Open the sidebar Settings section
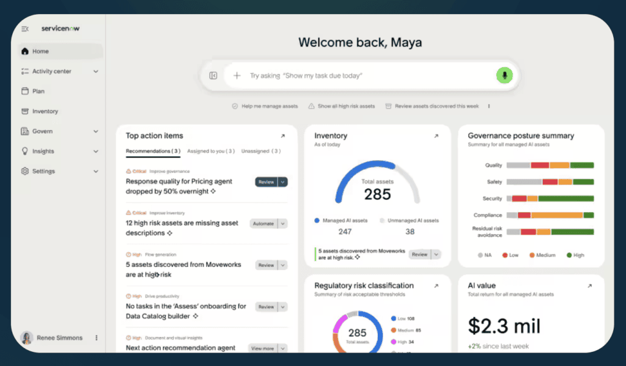Screen dimensions: 626x366 point(43,171)
